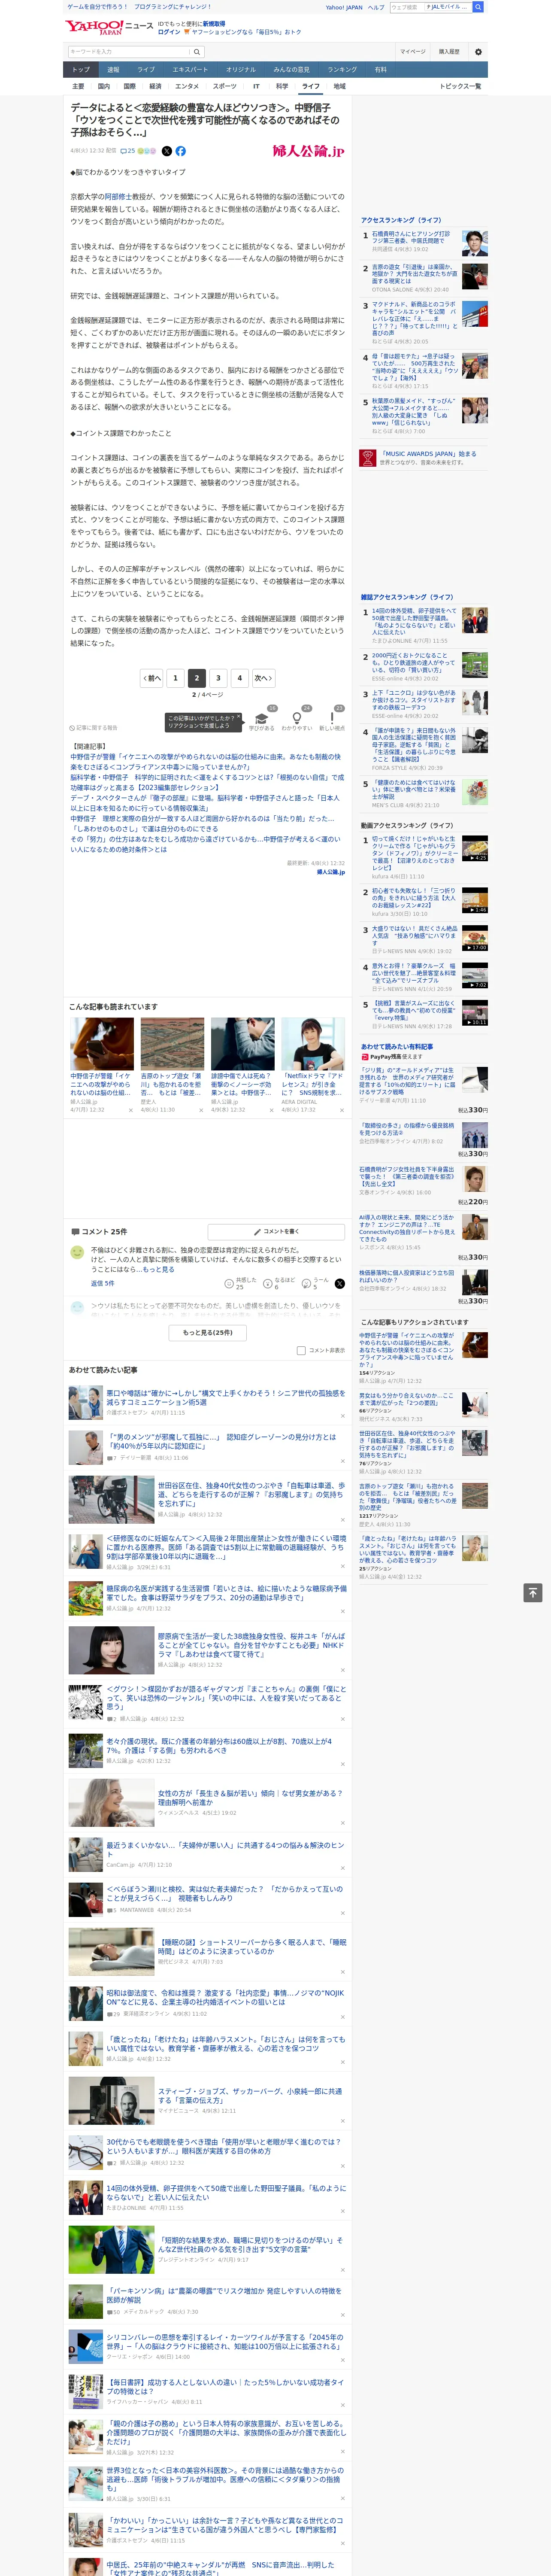Submit the top-right web search button

pyautogui.click(x=478, y=7)
